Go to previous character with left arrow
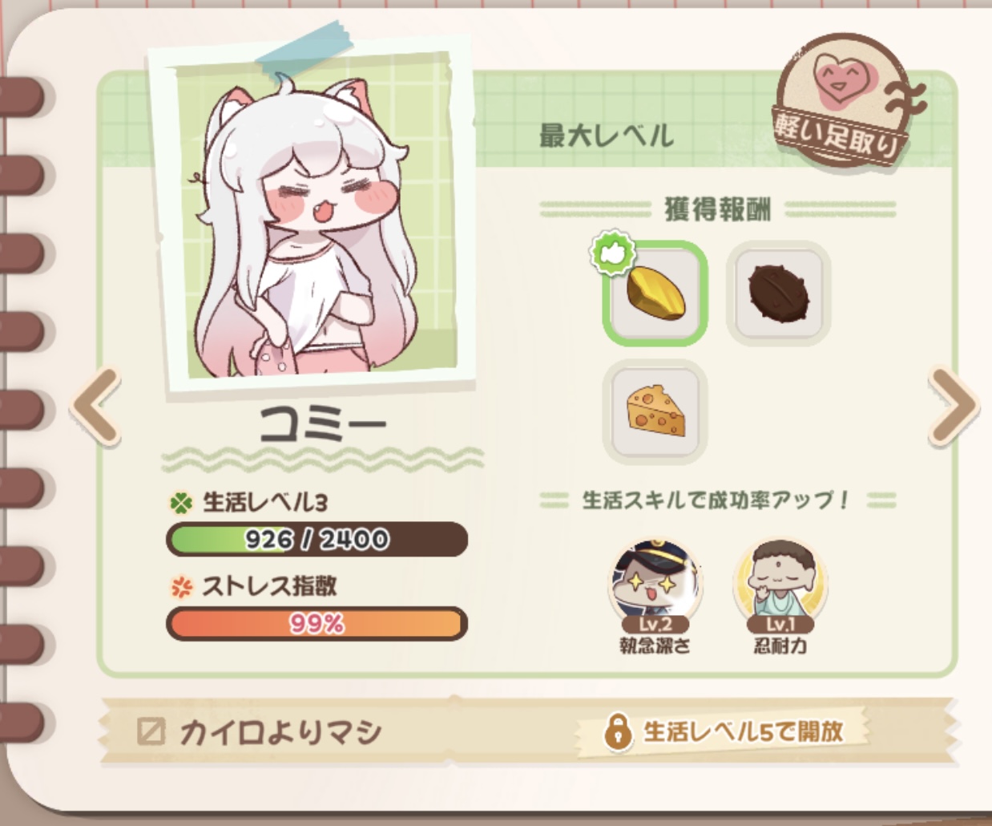 [96, 407]
